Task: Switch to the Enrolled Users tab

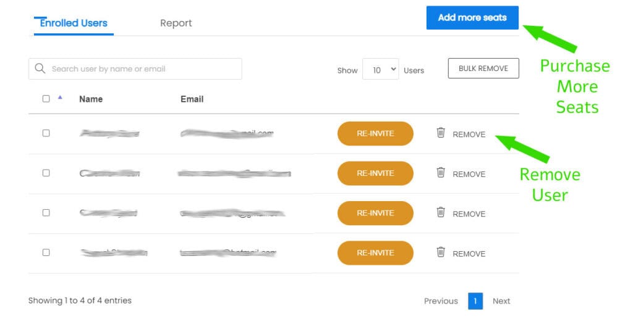Action: (x=74, y=23)
